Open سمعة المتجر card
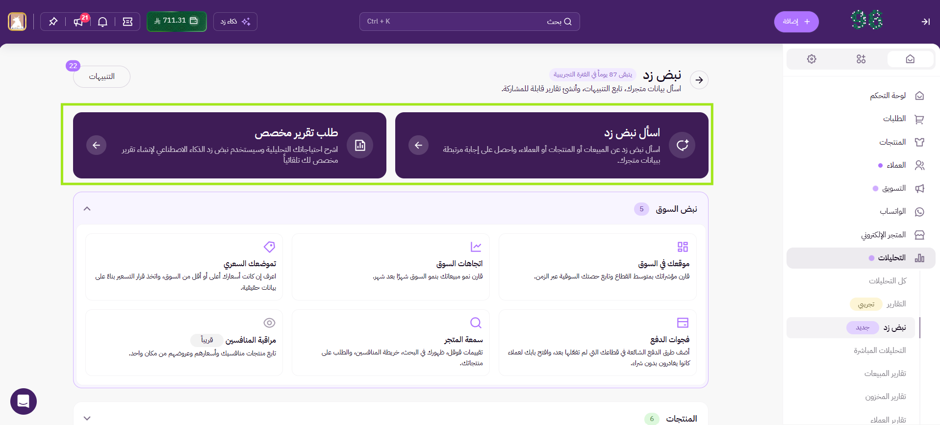940x425 pixels. [x=391, y=343]
